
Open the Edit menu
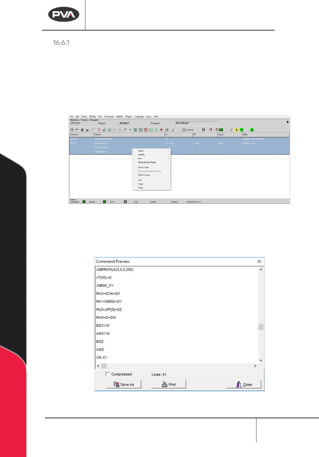coord(77,117)
